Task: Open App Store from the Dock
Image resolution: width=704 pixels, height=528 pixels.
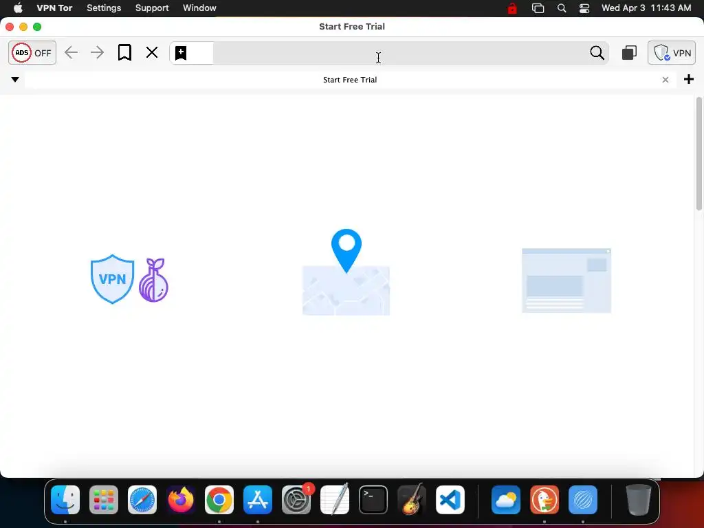Action: 258,500
